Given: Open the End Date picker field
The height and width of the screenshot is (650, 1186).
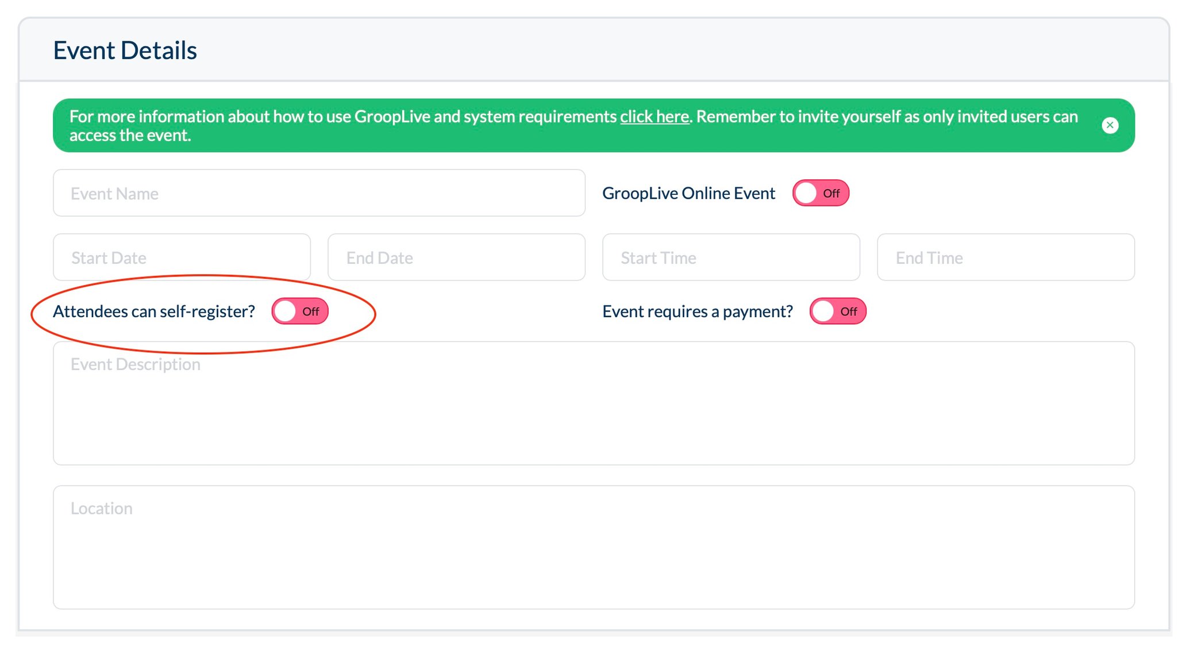Looking at the screenshot, I should pos(456,257).
